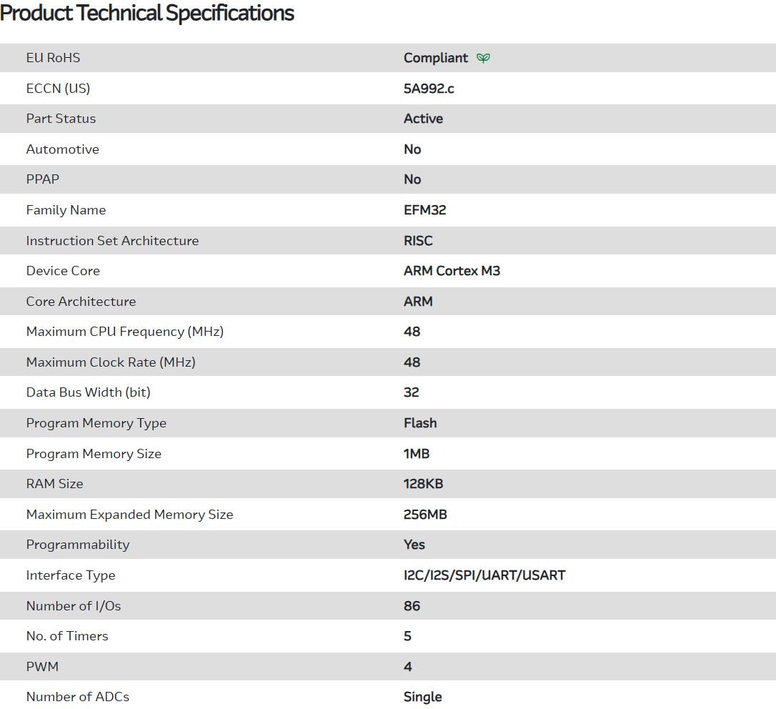776x709 pixels.
Task: Click the Program Memory Size value 1MB
Action: pos(417,454)
